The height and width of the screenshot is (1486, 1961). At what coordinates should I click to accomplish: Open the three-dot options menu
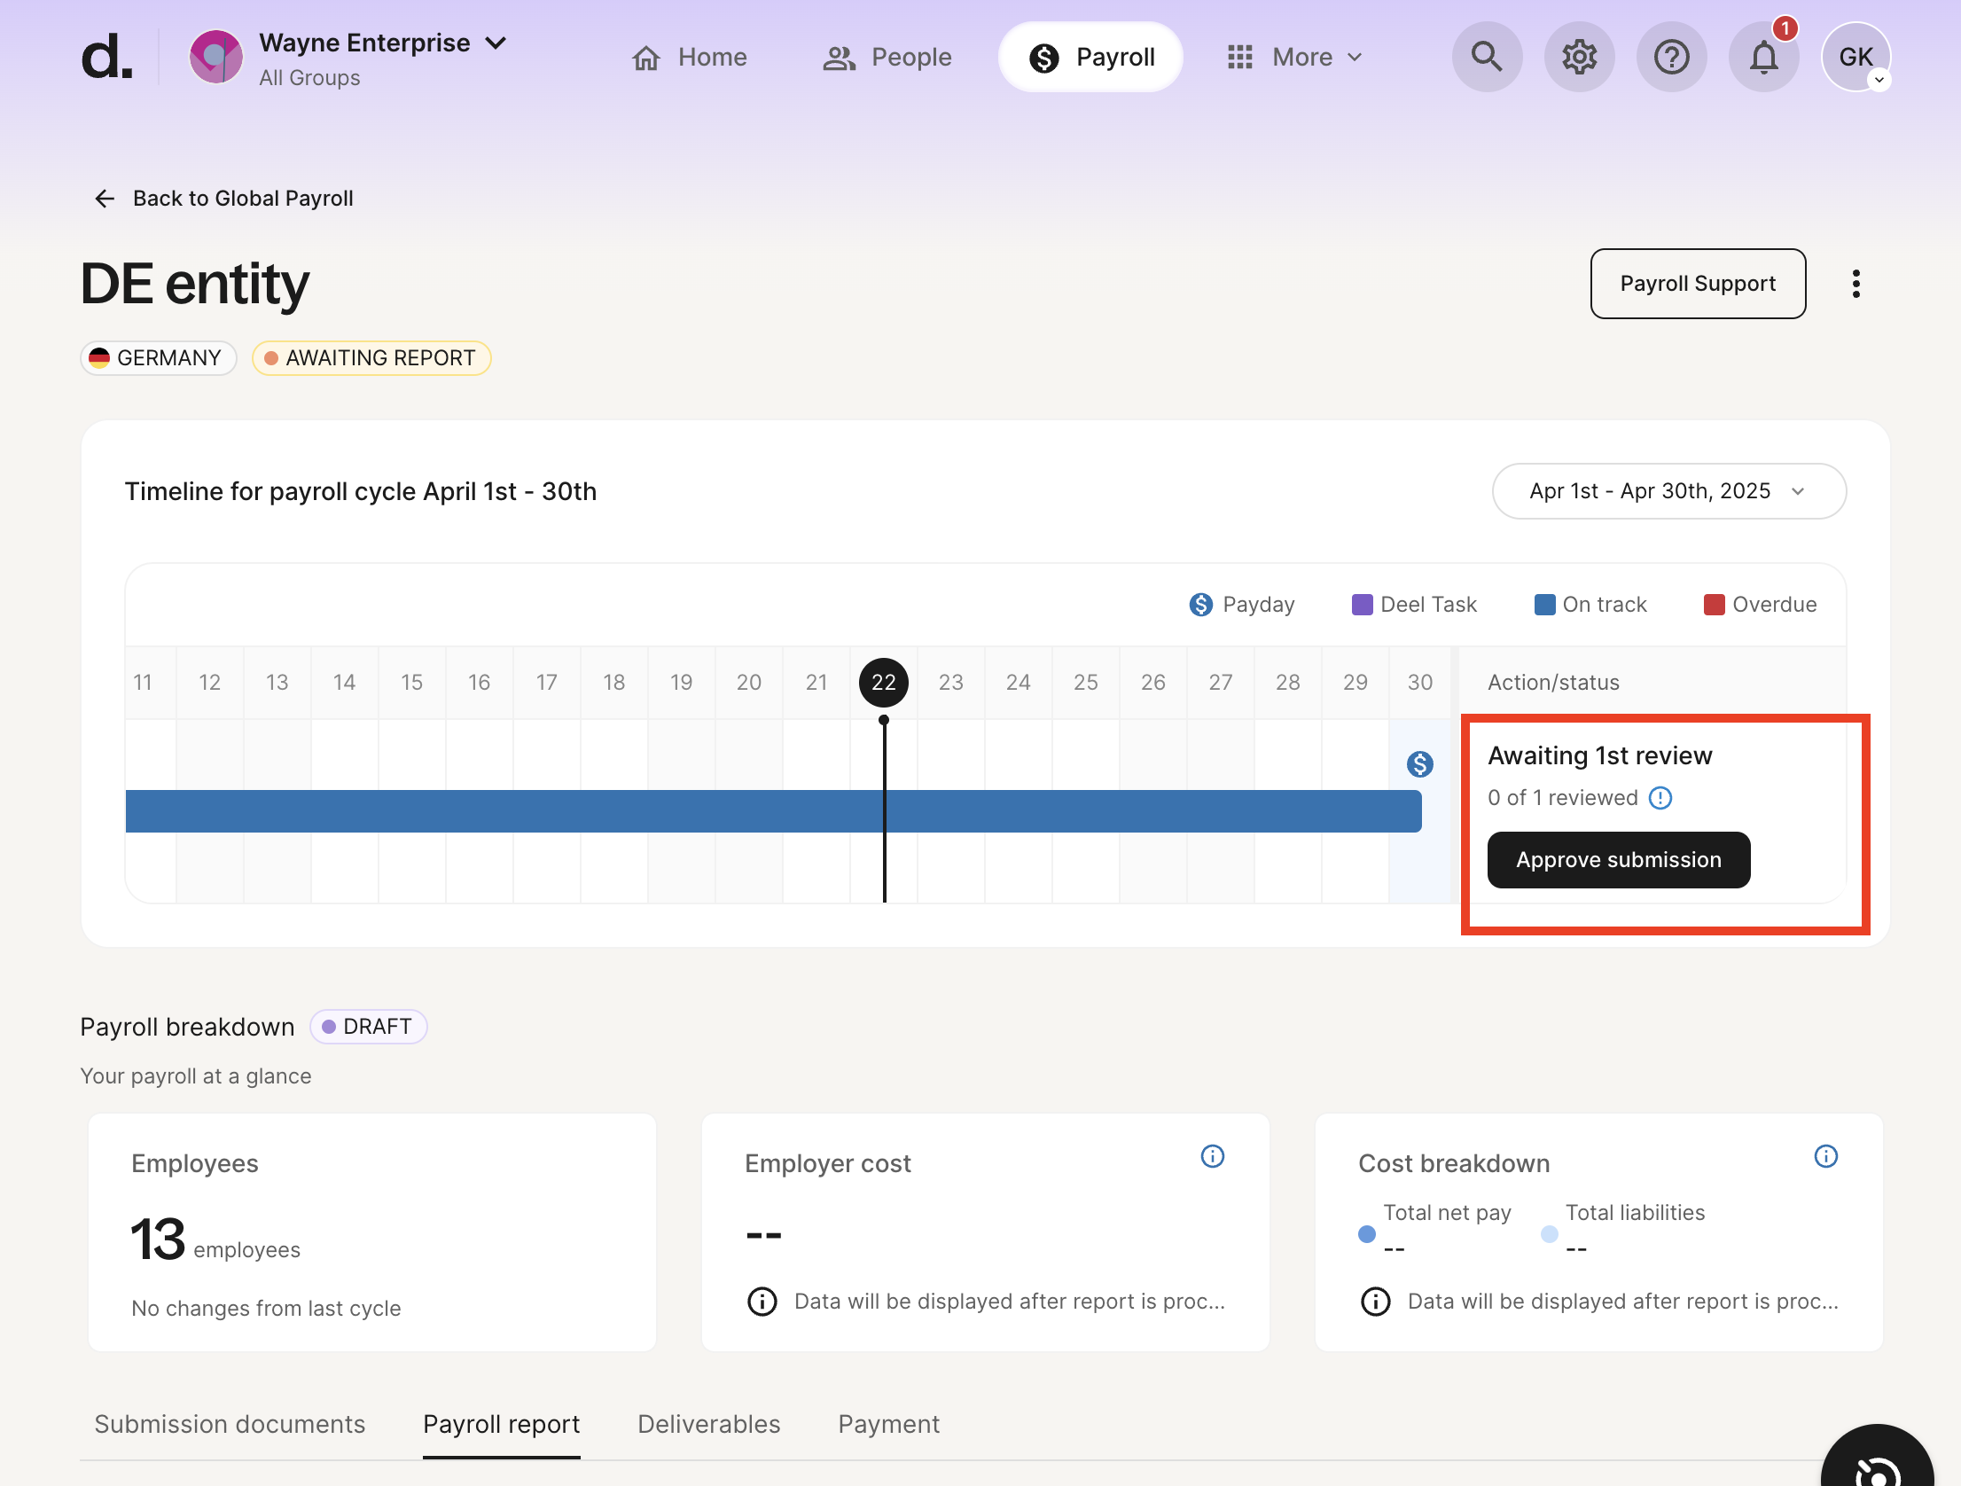1856,283
